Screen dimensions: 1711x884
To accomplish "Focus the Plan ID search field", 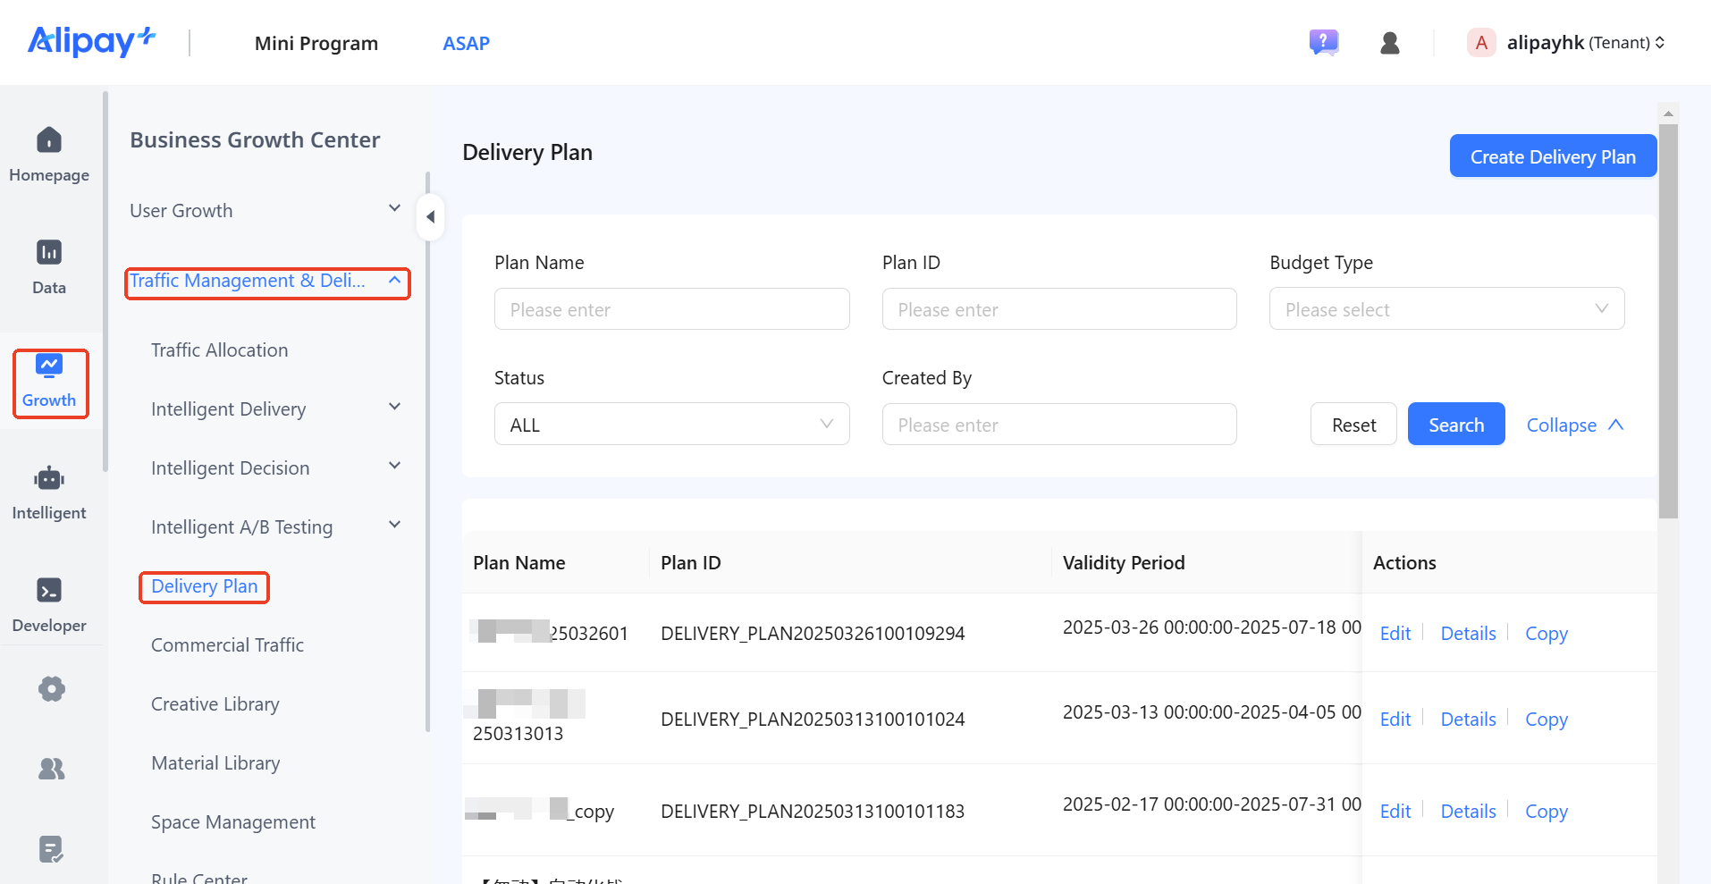I will coord(1059,309).
